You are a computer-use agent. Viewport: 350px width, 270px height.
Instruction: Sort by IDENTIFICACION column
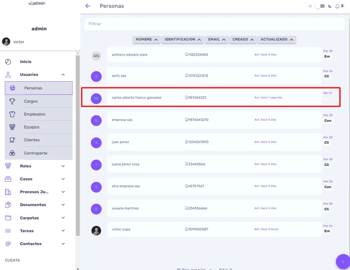(x=183, y=40)
